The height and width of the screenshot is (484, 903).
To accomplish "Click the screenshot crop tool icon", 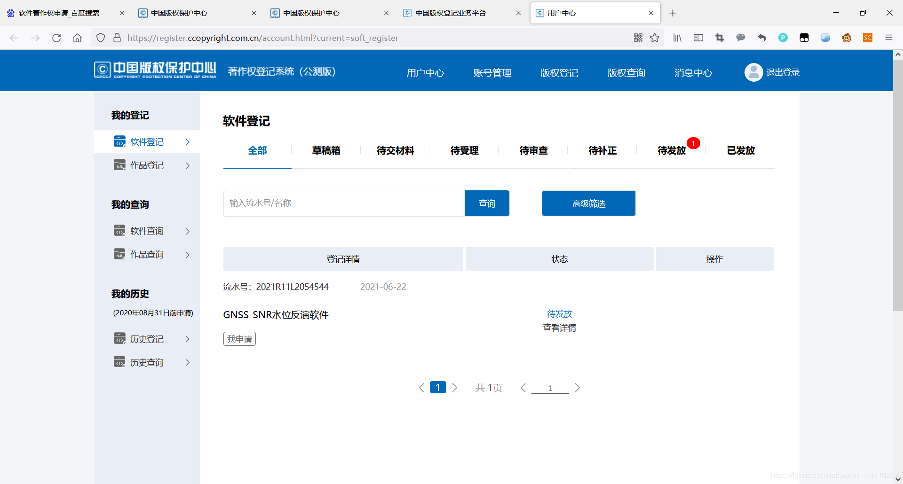I will click(720, 38).
